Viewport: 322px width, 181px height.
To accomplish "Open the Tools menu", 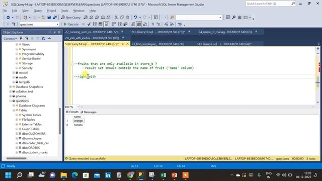I will [64, 11].
